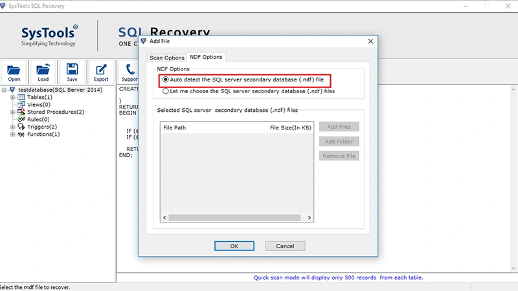Click the Add Files button
518x291 pixels.
(339, 127)
